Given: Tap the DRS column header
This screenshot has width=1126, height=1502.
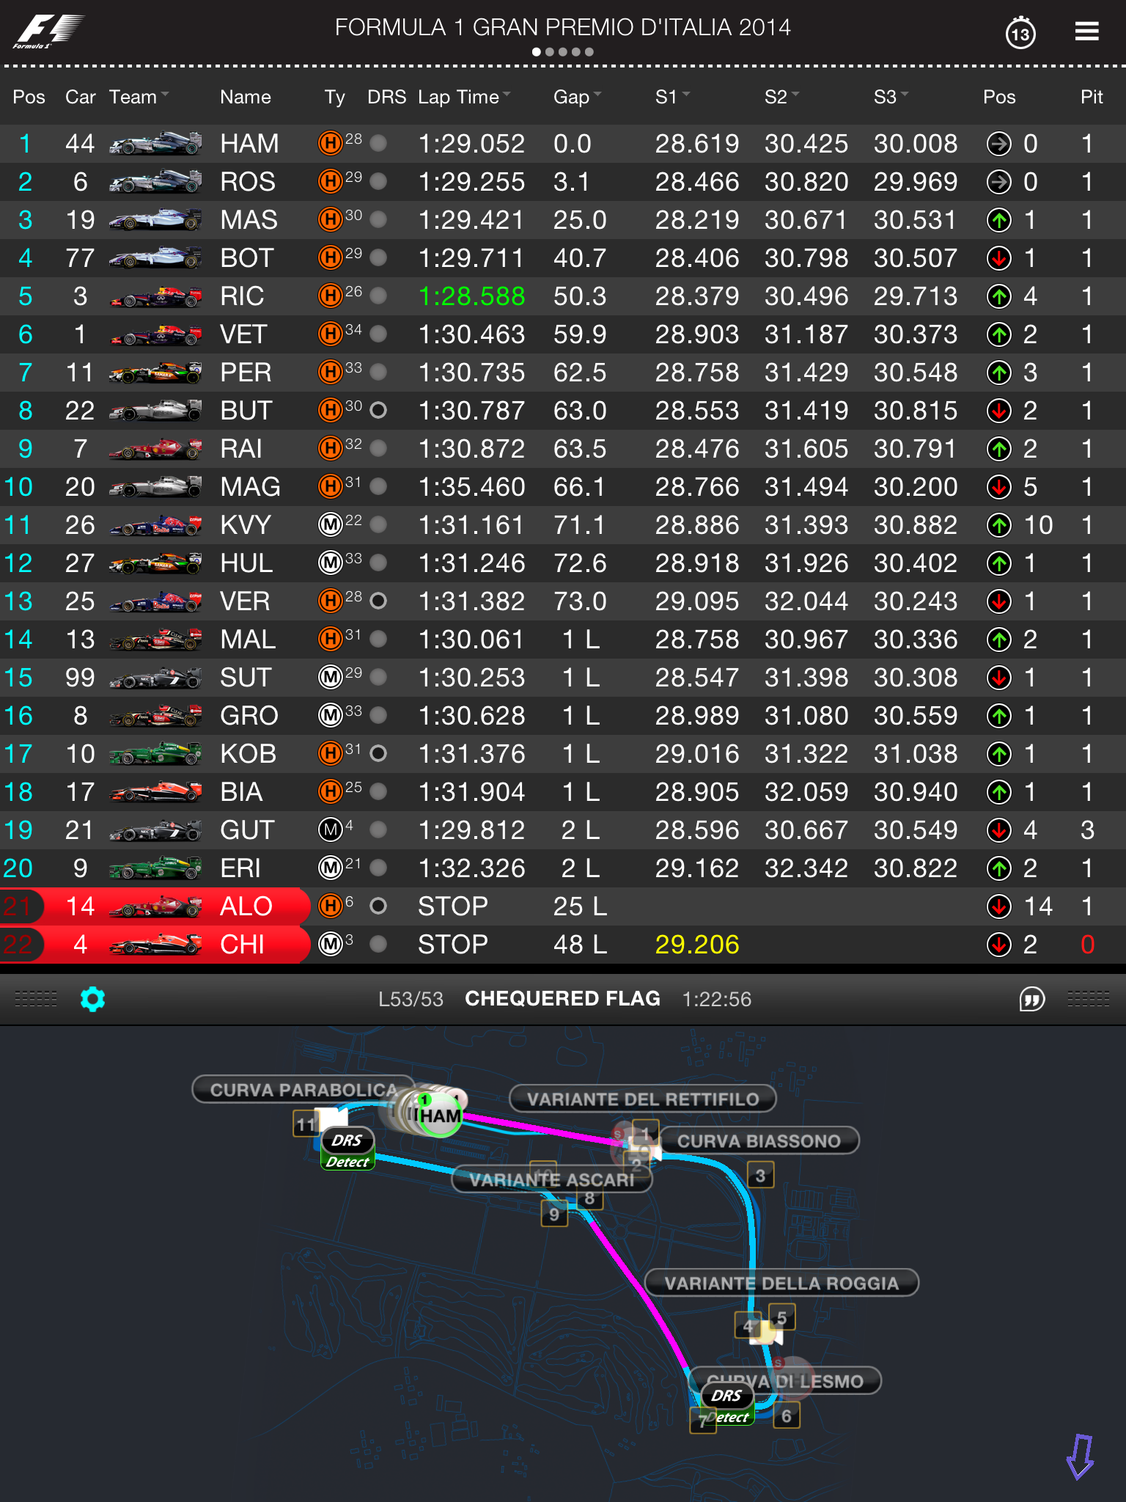Looking at the screenshot, I should point(386,97).
